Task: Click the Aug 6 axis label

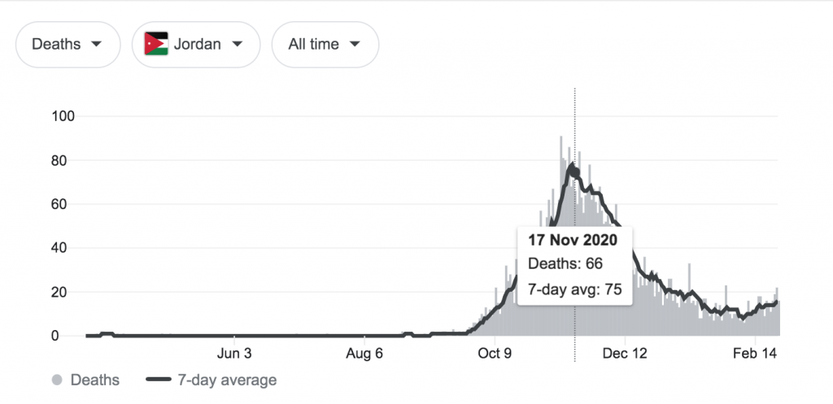Action: [364, 354]
